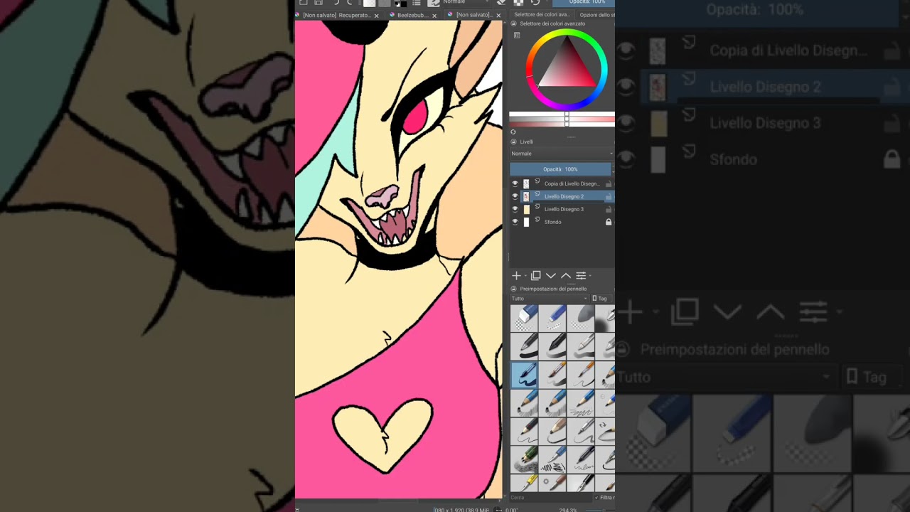
Task: Close the Recuperato document tab
Action: 375,16
